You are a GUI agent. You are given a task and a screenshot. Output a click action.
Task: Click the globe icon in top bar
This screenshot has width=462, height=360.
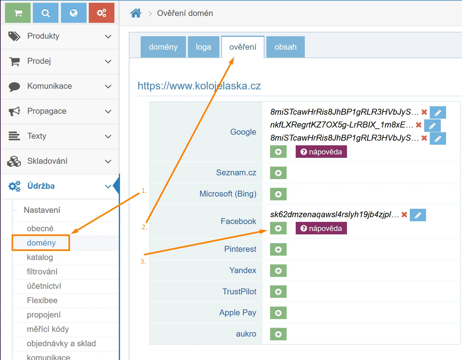tap(74, 13)
